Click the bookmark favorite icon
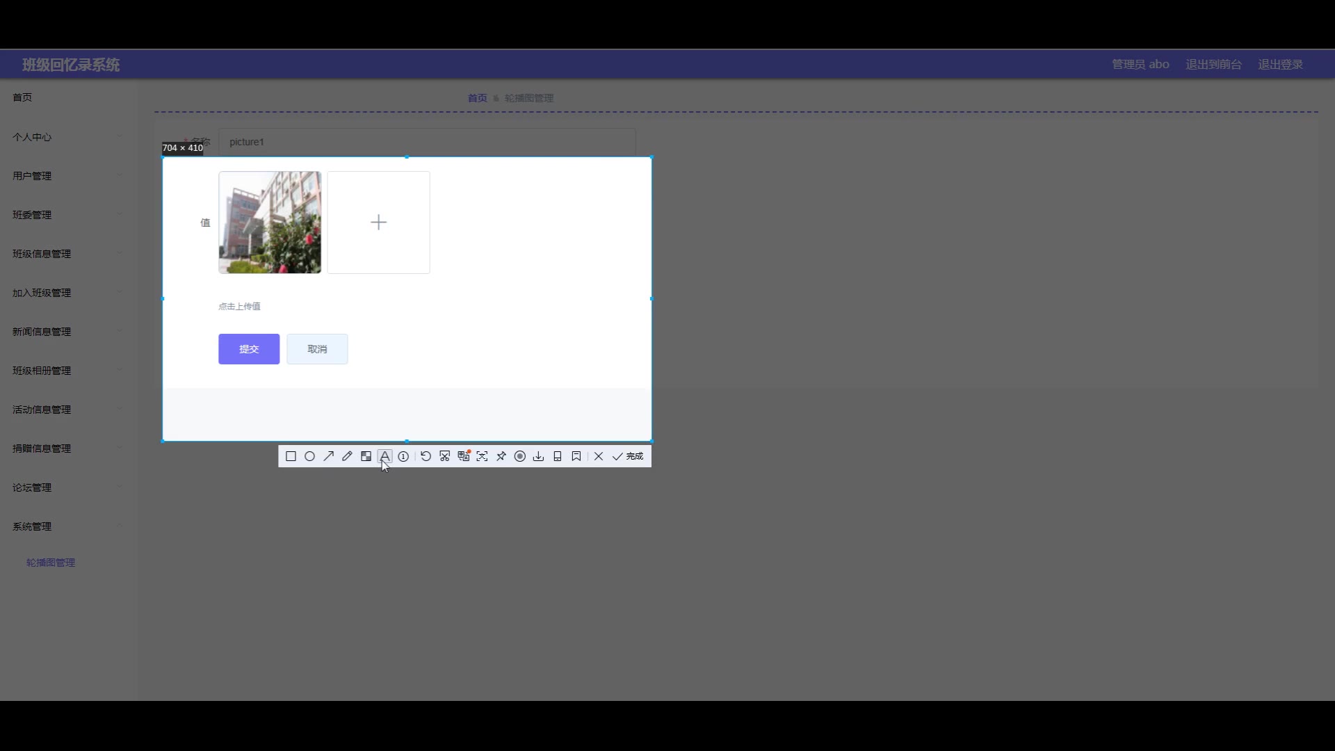 576,456
